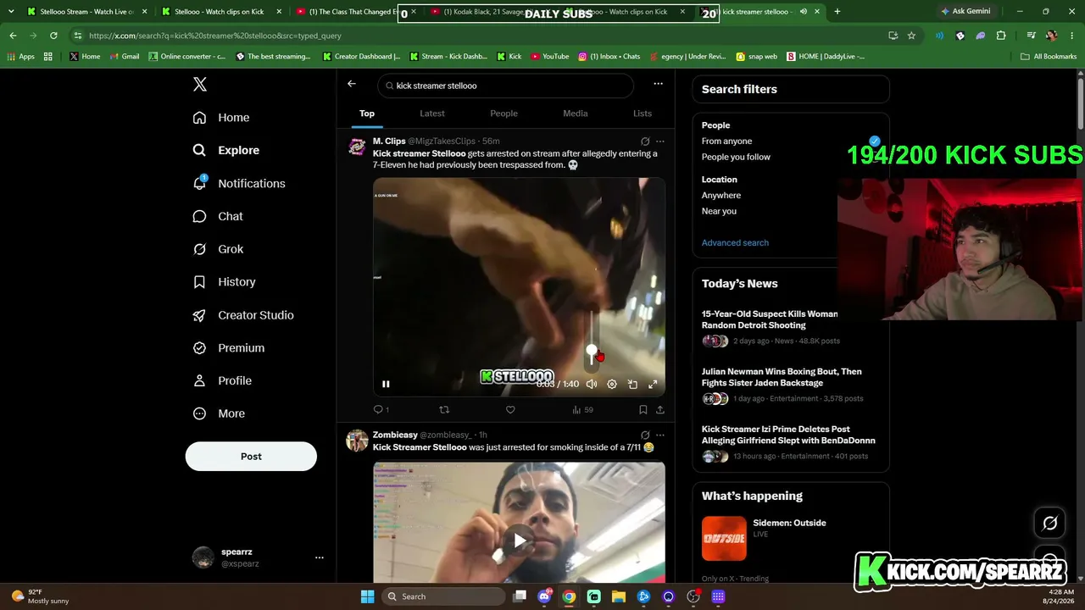Viewport: 1085px width, 610px height.
Task: Pause the M. Clips video
Action: (x=386, y=384)
